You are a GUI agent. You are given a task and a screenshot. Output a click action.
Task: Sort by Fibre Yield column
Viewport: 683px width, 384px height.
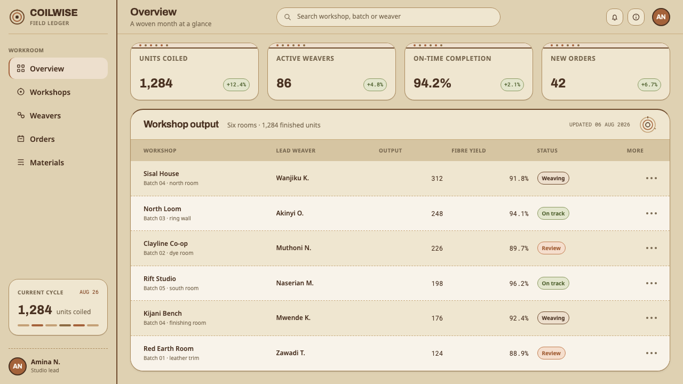[468, 150]
